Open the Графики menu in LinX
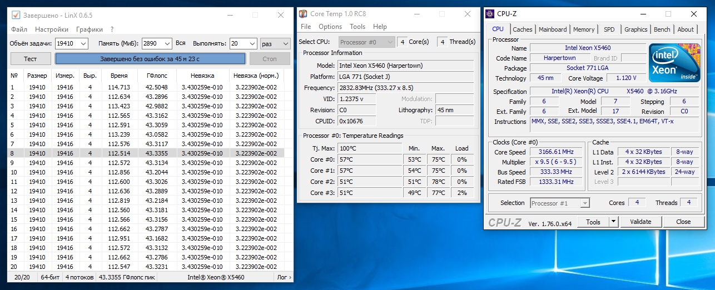This screenshot has width=715, height=290. [x=90, y=29]
